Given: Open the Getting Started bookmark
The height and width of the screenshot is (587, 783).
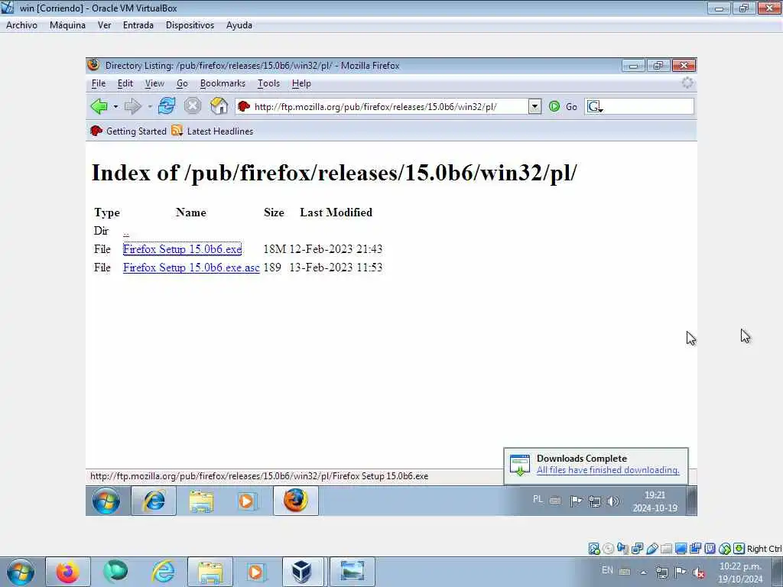Looking at the screenshot, I should tap(128, 131).
